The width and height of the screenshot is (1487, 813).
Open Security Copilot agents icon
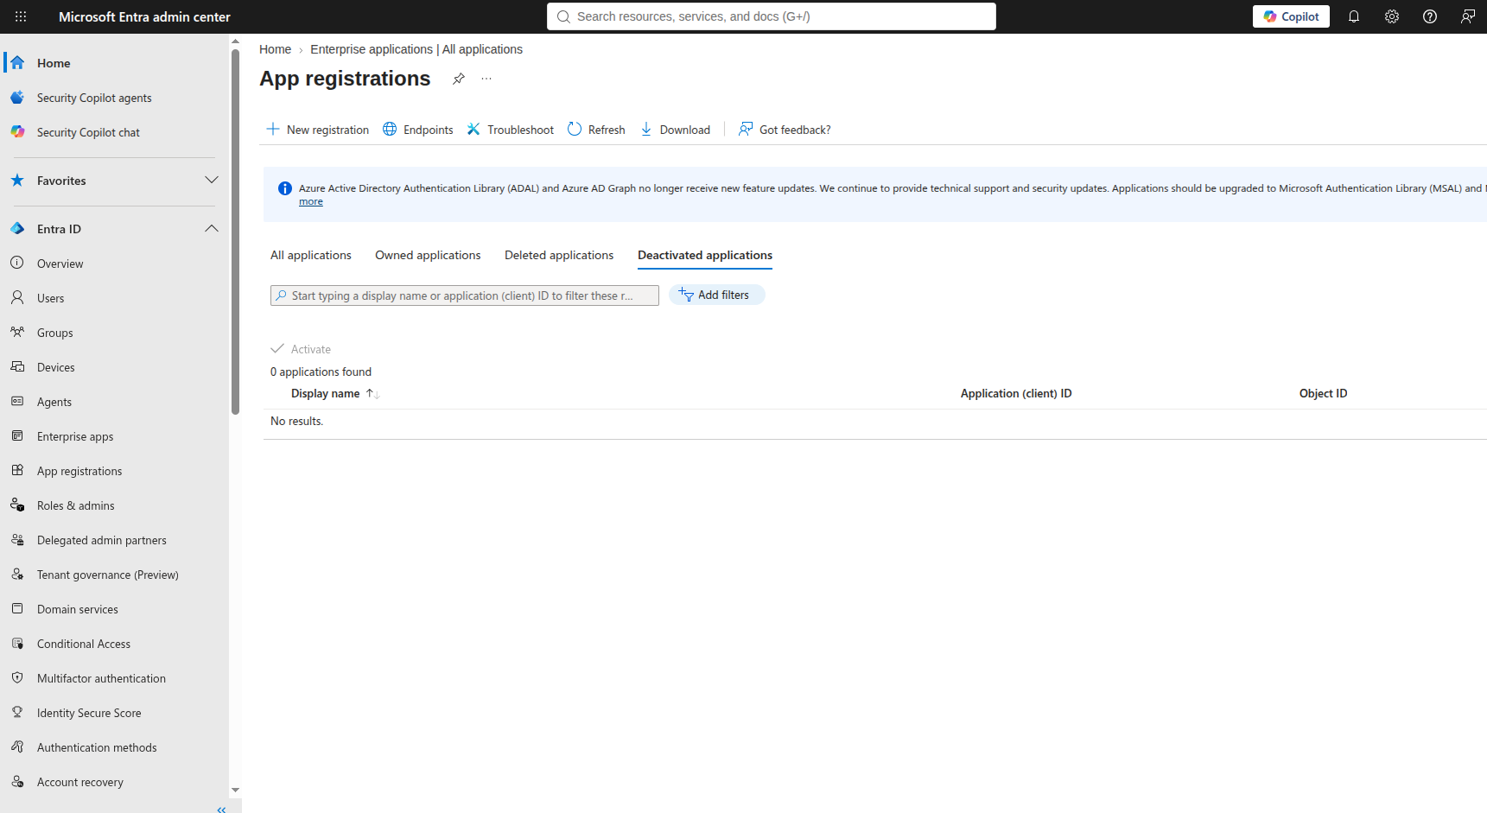(17, 97)
